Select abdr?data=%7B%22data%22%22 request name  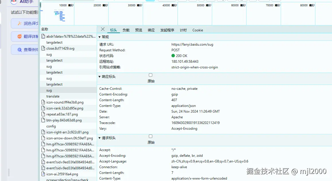71,36
